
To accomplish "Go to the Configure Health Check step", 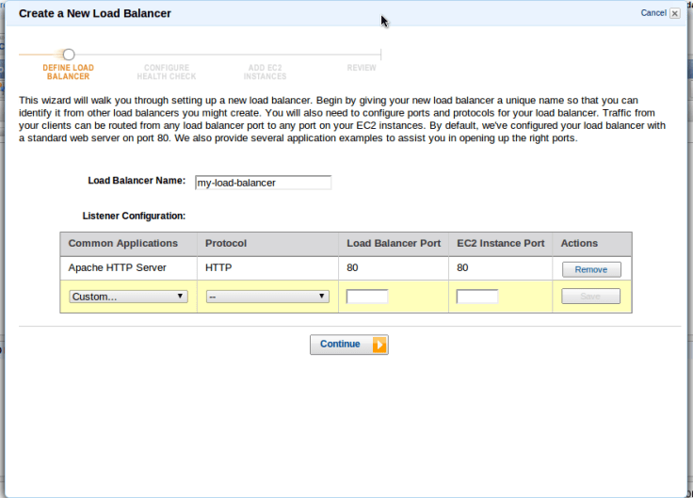I will 168,72.
